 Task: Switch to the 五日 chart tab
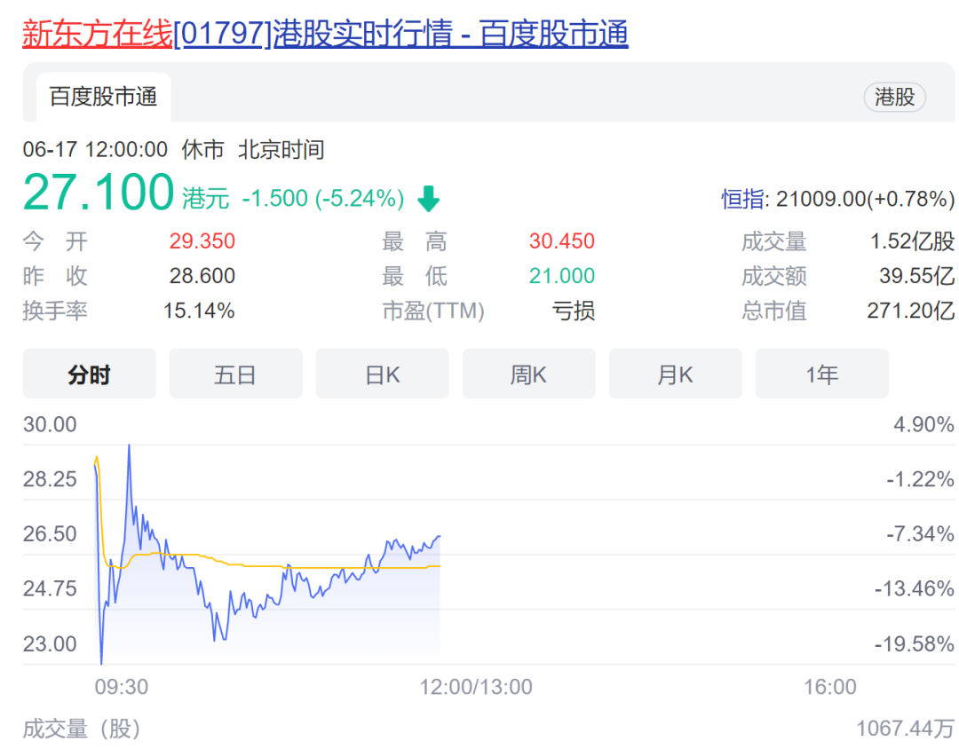coord(235,374)
